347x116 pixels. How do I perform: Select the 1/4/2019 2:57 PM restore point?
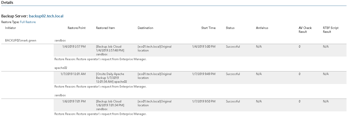[x=74, y=47]
